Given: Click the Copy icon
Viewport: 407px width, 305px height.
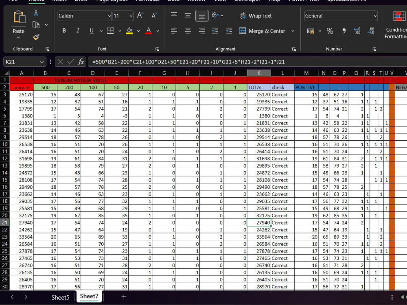Looking at the screenshot, I should (36, 25).
